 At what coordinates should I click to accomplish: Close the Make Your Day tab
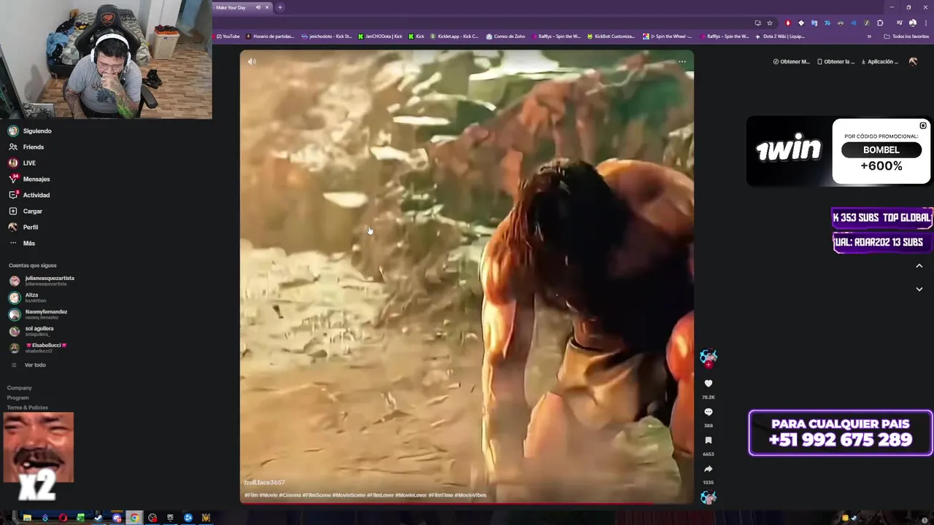(267, 7)
